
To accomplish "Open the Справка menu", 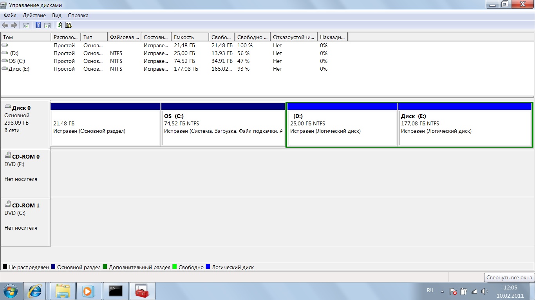I will click(x=78, y=16).
